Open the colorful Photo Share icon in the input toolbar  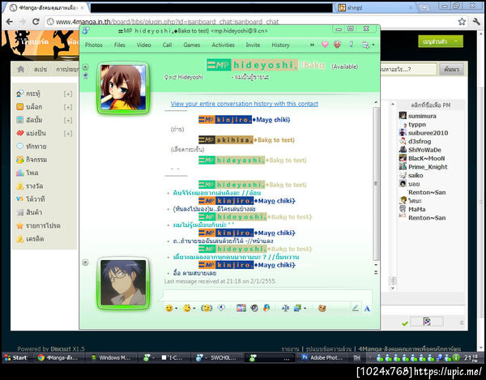click(x=241, y=308)
